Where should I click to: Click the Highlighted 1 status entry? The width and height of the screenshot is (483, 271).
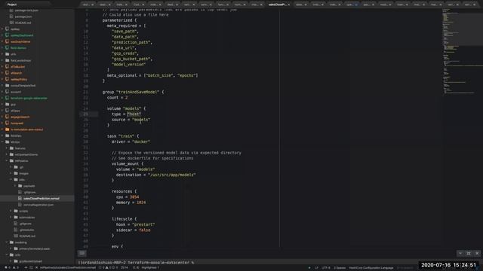click(150, 268)
